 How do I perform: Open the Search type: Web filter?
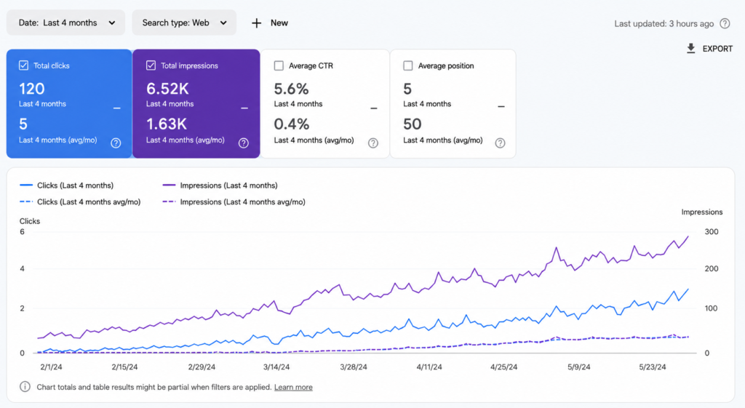tap(184, 23)
